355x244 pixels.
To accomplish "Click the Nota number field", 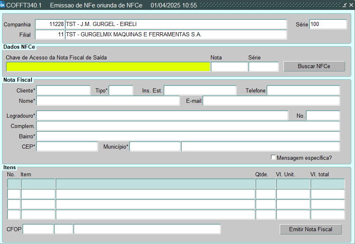I will (x=229, y=66).
